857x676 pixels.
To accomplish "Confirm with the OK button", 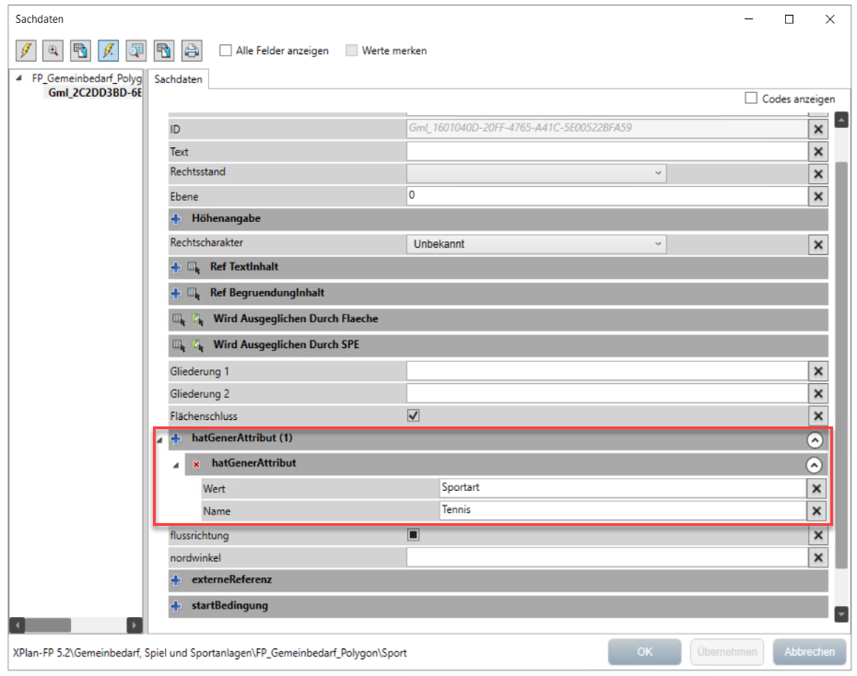I will (644, 651).
